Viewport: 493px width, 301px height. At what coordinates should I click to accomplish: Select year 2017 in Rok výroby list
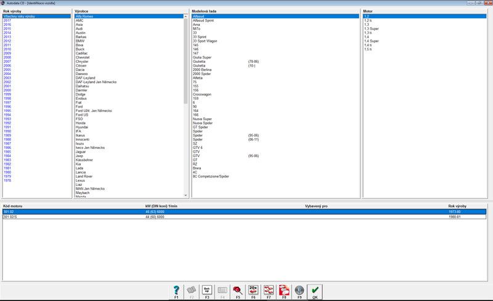click(7, 20)
